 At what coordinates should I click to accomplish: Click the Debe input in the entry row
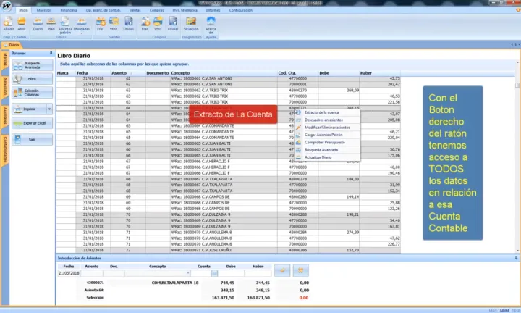click(x=231, y=273)
